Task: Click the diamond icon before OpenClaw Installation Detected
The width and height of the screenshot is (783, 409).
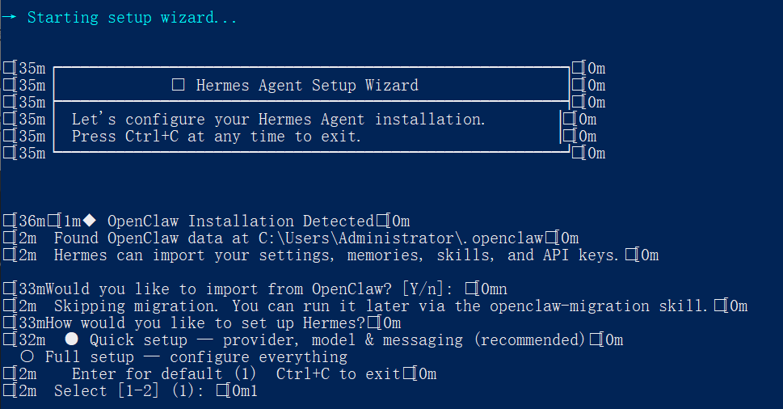Action: point(90,221)
